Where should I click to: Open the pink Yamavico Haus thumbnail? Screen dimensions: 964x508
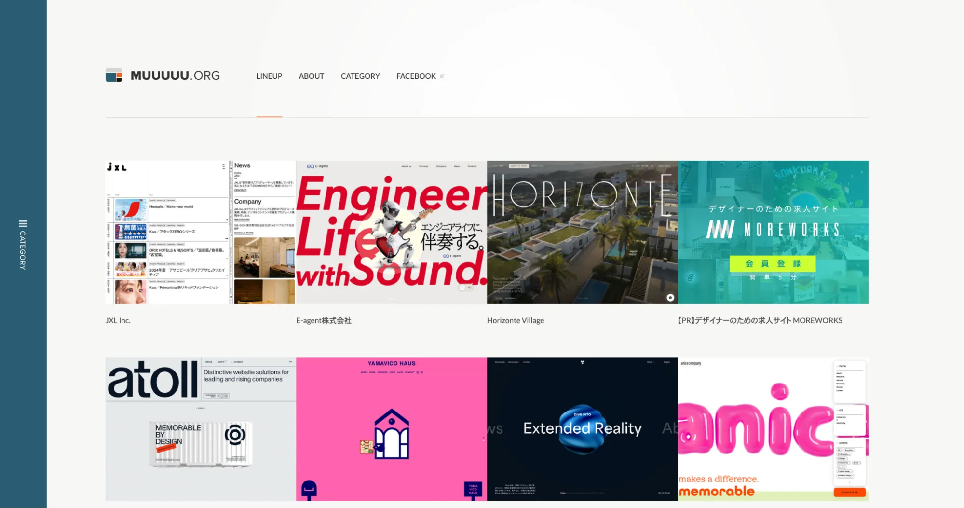click(x=392, y=429)
